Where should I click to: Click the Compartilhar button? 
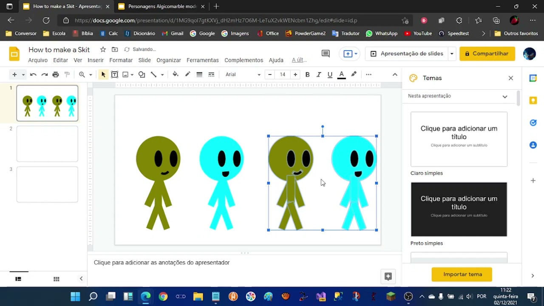[x=487, y=54]
